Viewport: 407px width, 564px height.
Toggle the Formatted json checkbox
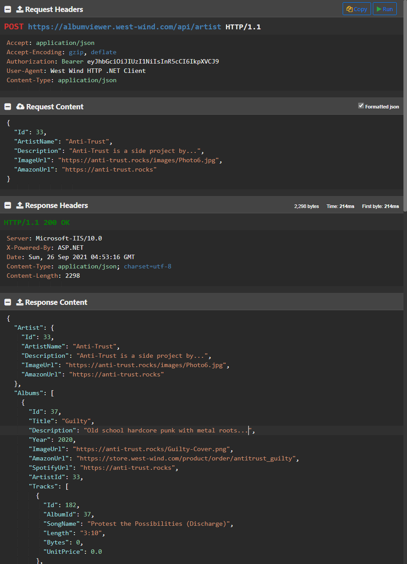[361, 106]
